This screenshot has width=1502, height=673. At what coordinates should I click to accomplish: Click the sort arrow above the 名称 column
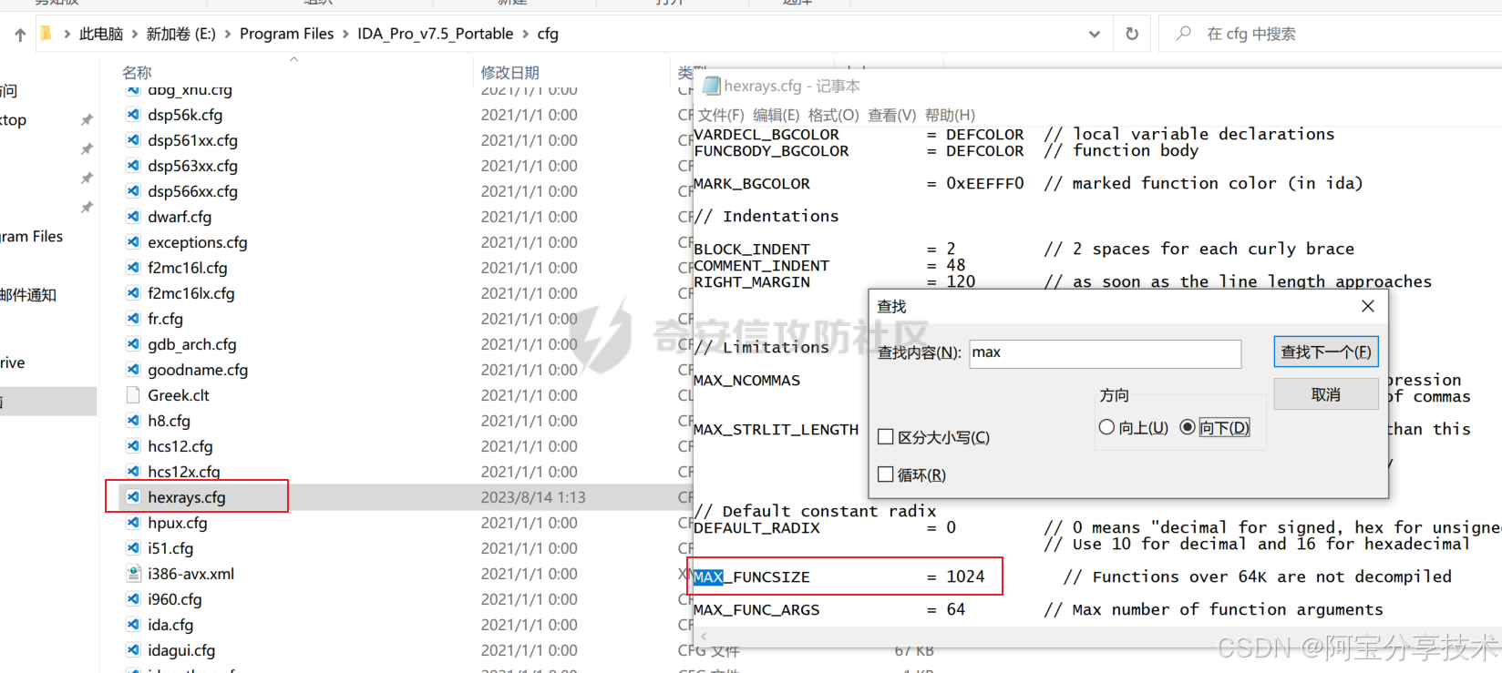(293, 59)
